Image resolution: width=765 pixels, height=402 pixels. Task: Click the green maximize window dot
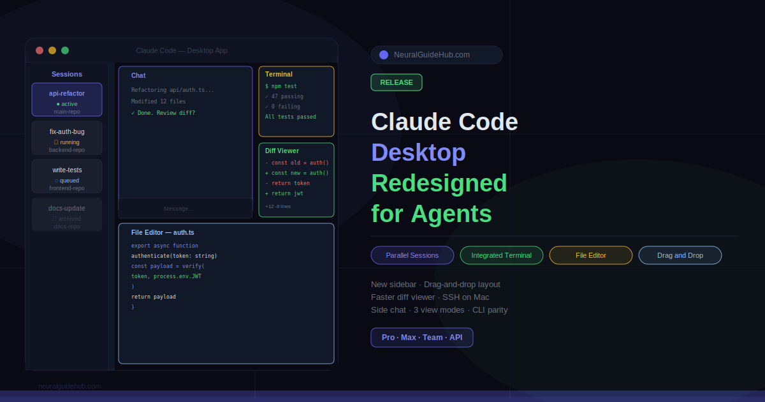click(65, 50)
